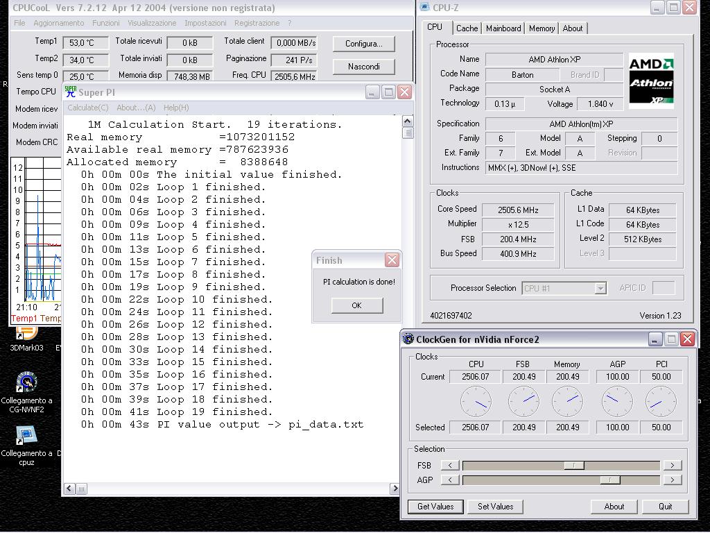Click the Memoria disp field 748,38 MB
The width and height of the screenshot is (710, 533).
point(190,76)
